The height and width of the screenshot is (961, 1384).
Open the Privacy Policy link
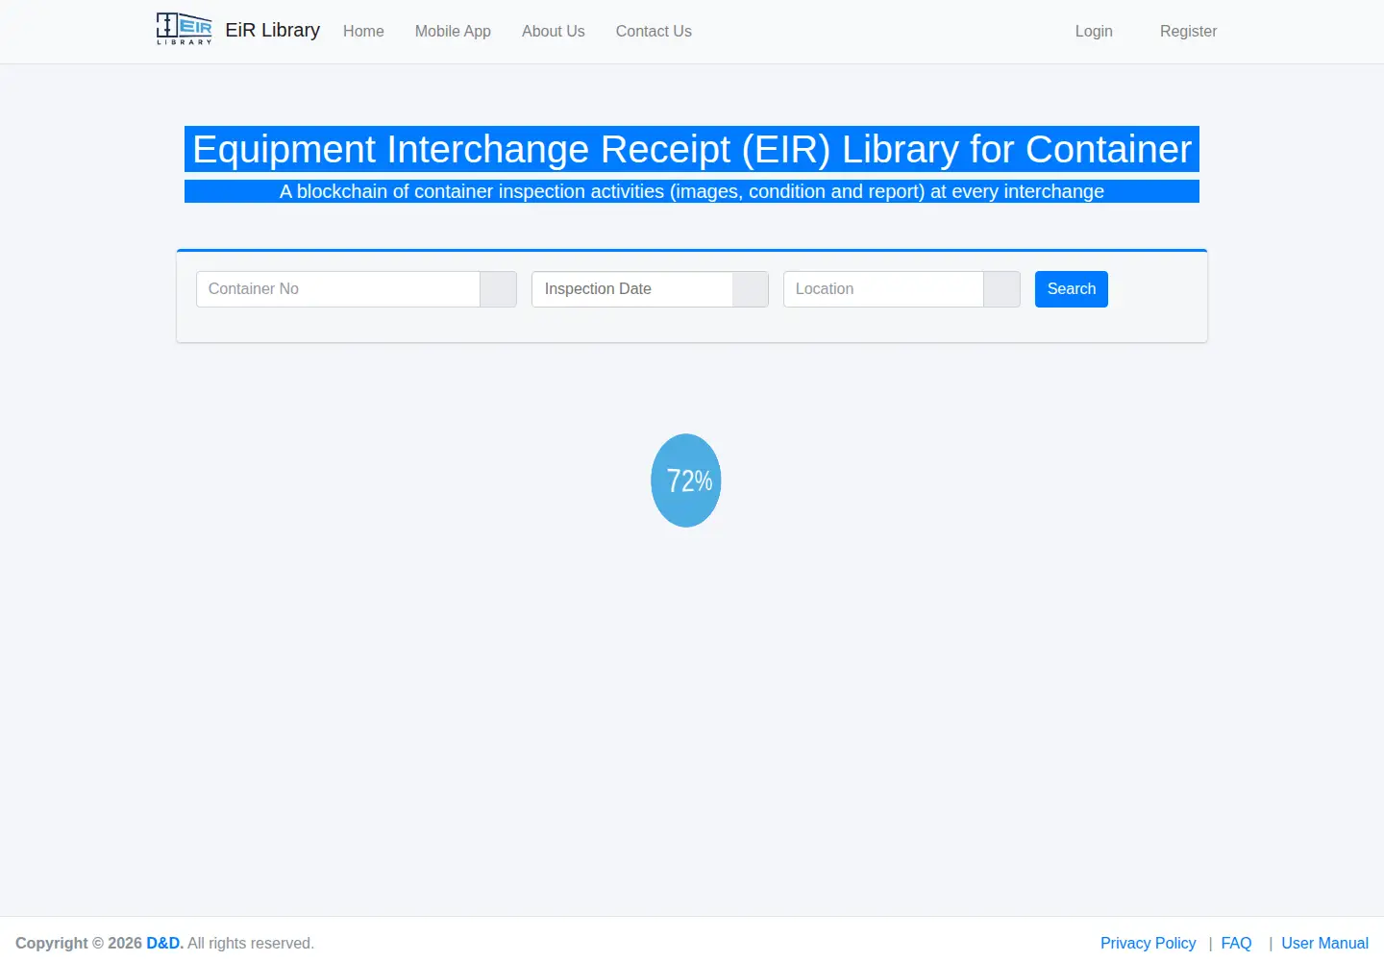coord(1149,944)
